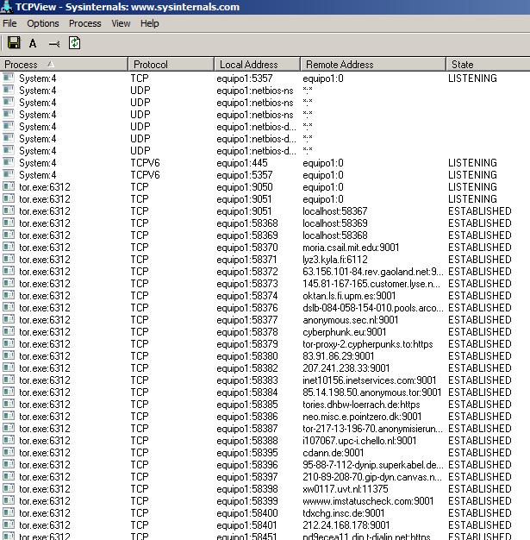Click icon of tor.exe row for oktan.ls.fi.upm.es:9001
Viewport: 530px width, 540px height.
9,295
